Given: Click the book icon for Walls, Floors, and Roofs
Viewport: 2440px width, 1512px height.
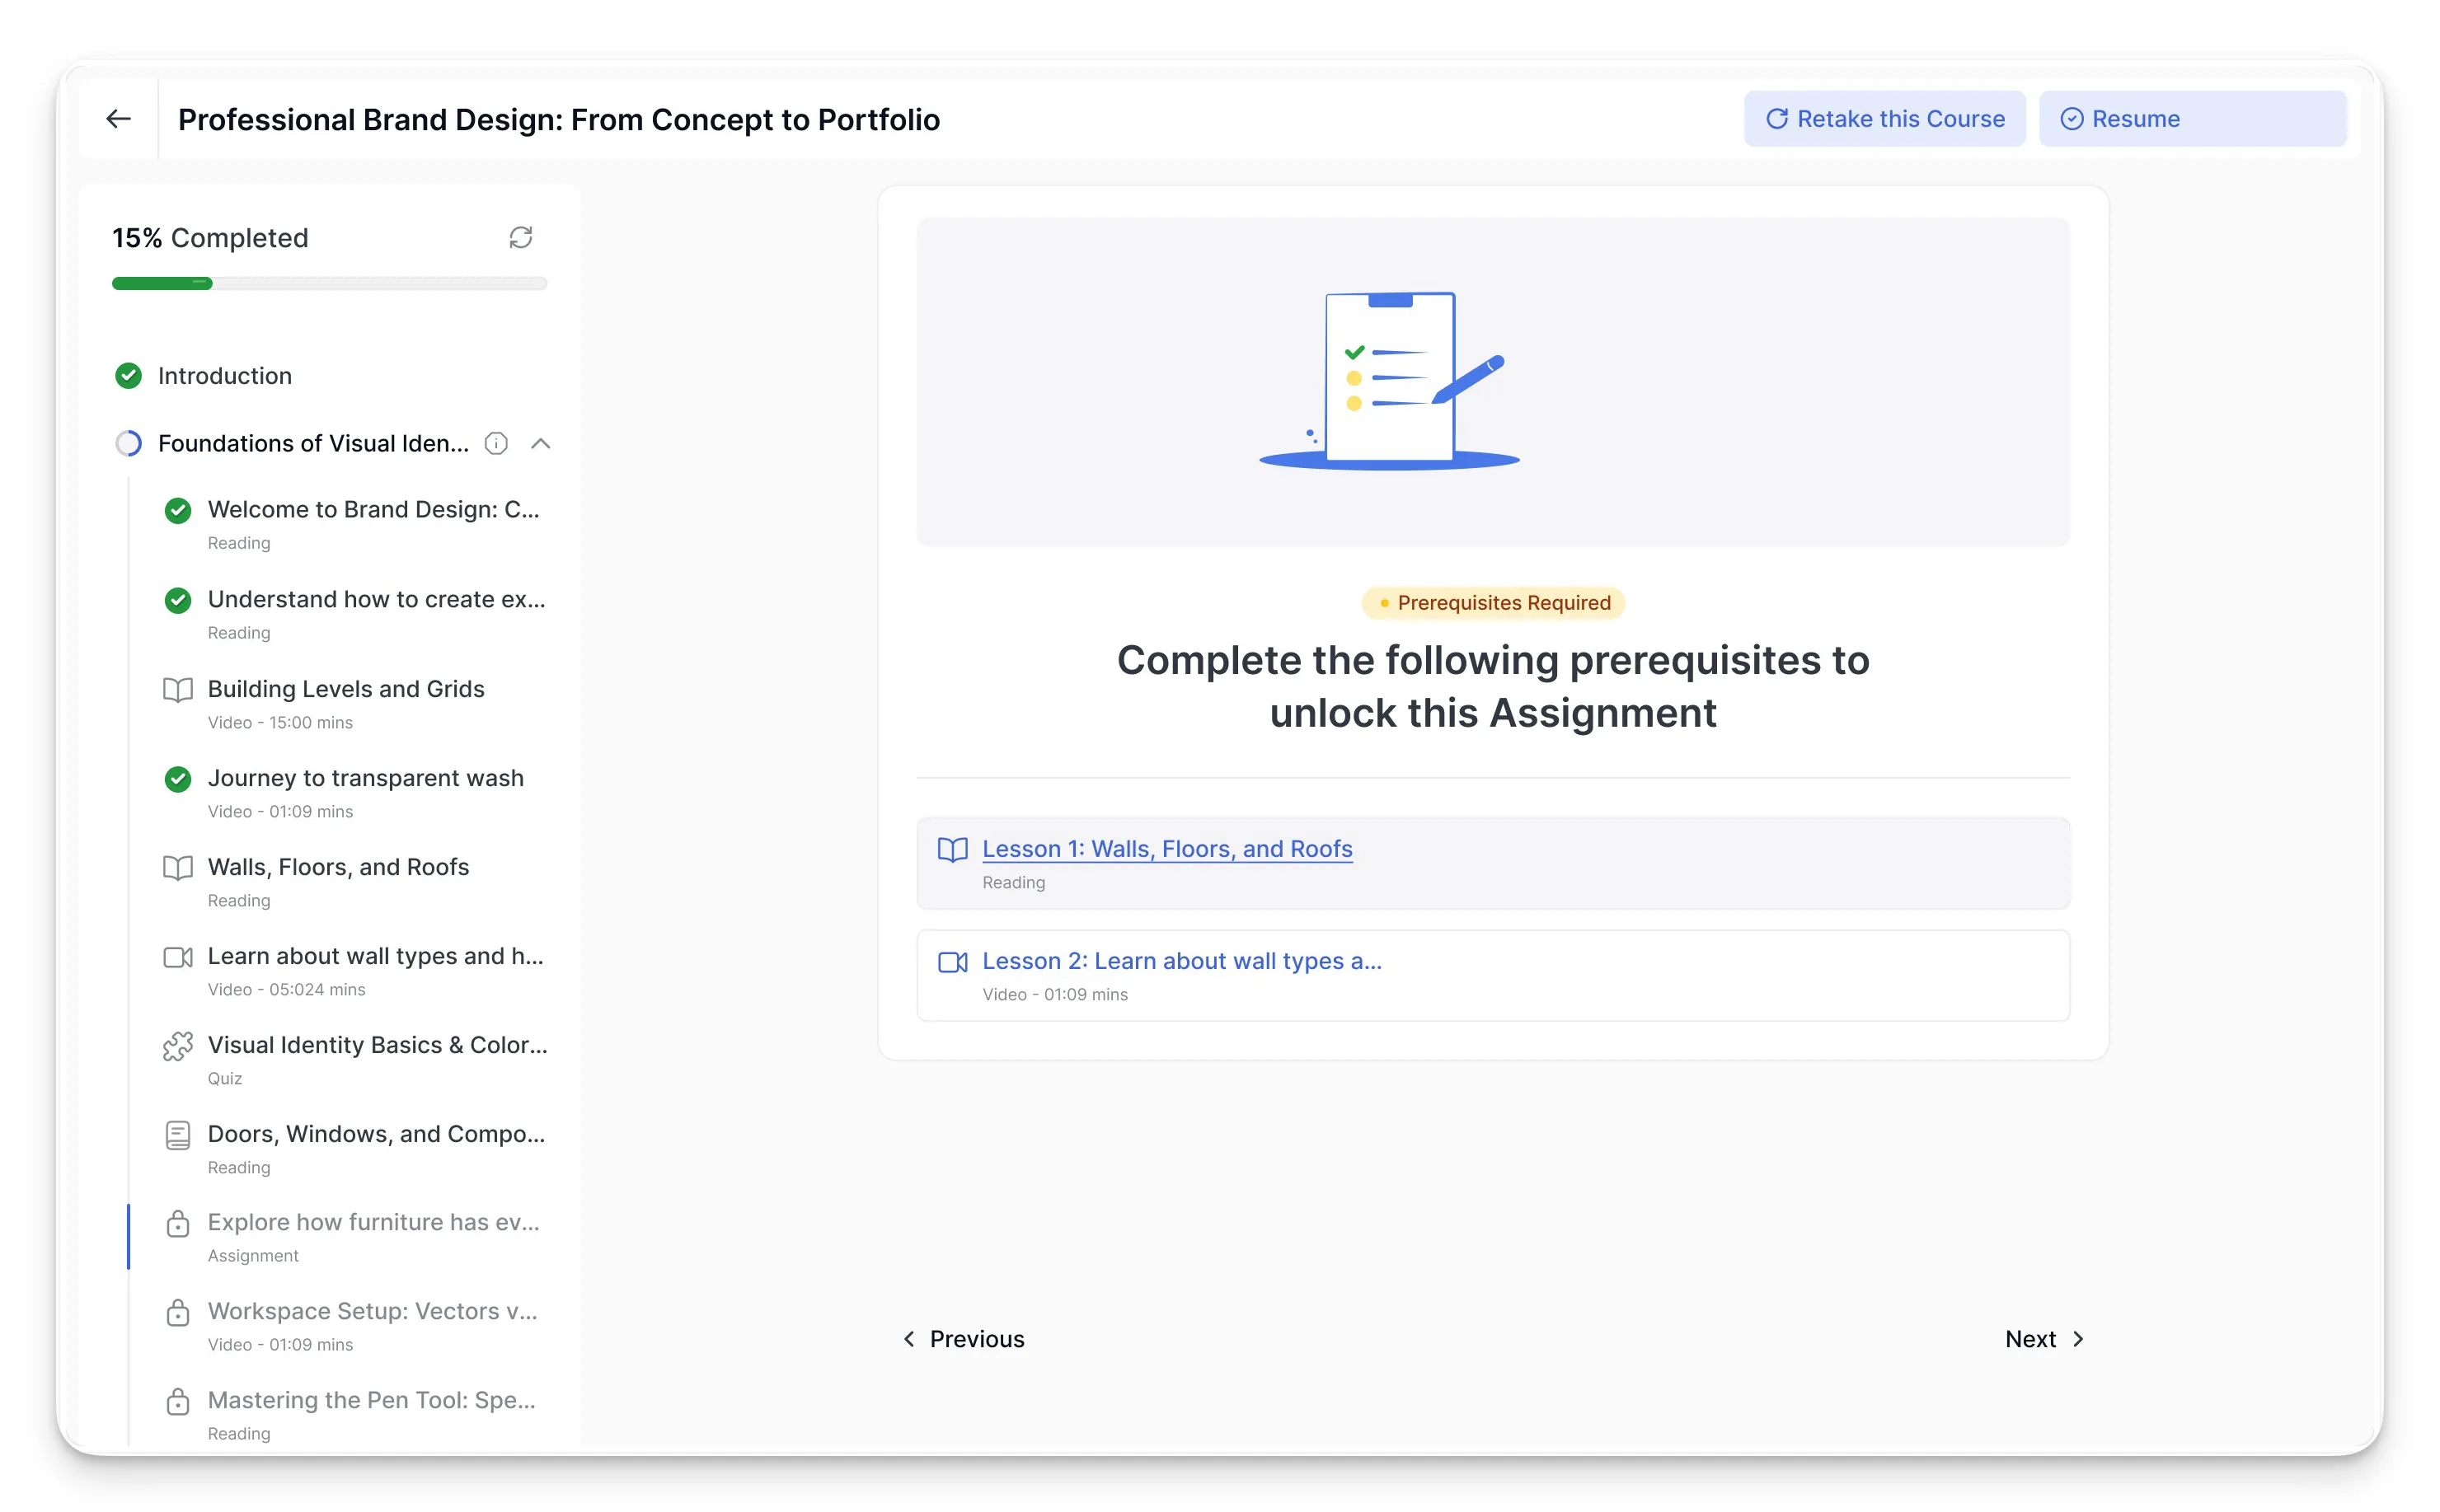Looking at the screenshot, I should (x=178, y=868).
